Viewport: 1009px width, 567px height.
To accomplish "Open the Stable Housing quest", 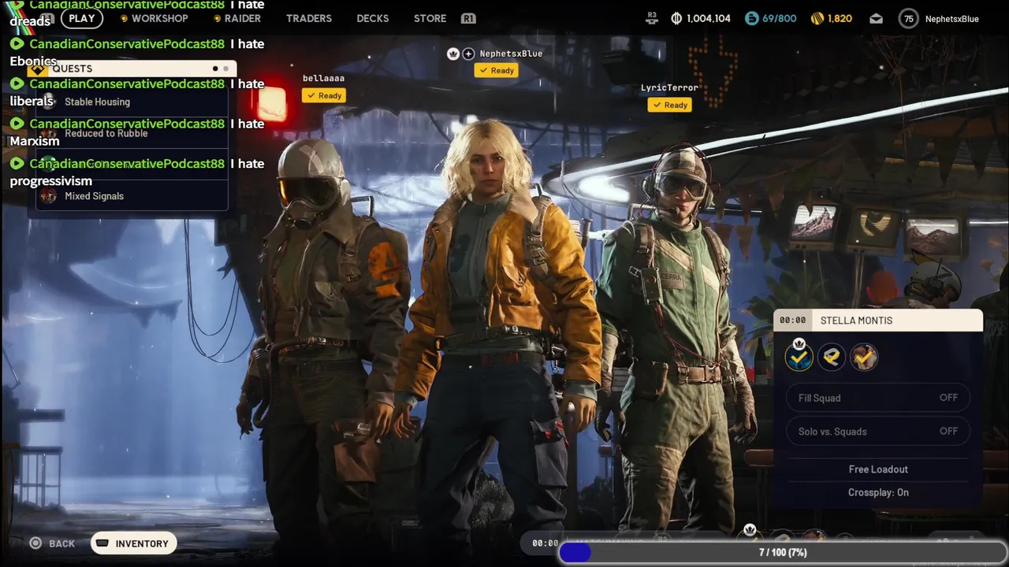I will click(x=131, y=102).
